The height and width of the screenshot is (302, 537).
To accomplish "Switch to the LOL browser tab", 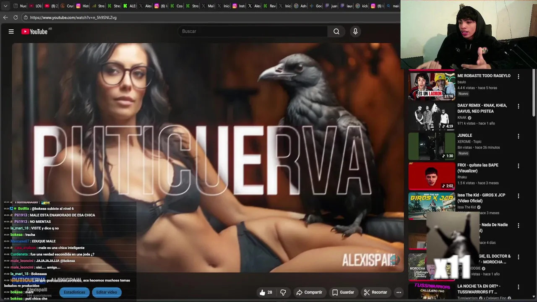I will [x=36, y=6].
